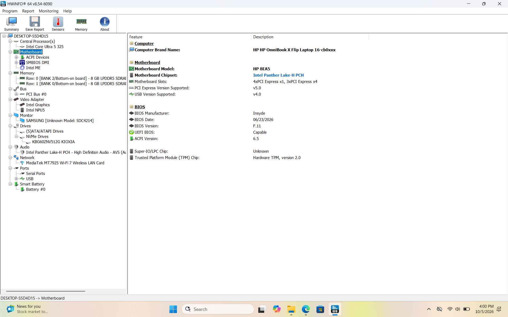Open the Report menu
The height and width of the screenshot is (317, 508).
(x=28, y=11)
